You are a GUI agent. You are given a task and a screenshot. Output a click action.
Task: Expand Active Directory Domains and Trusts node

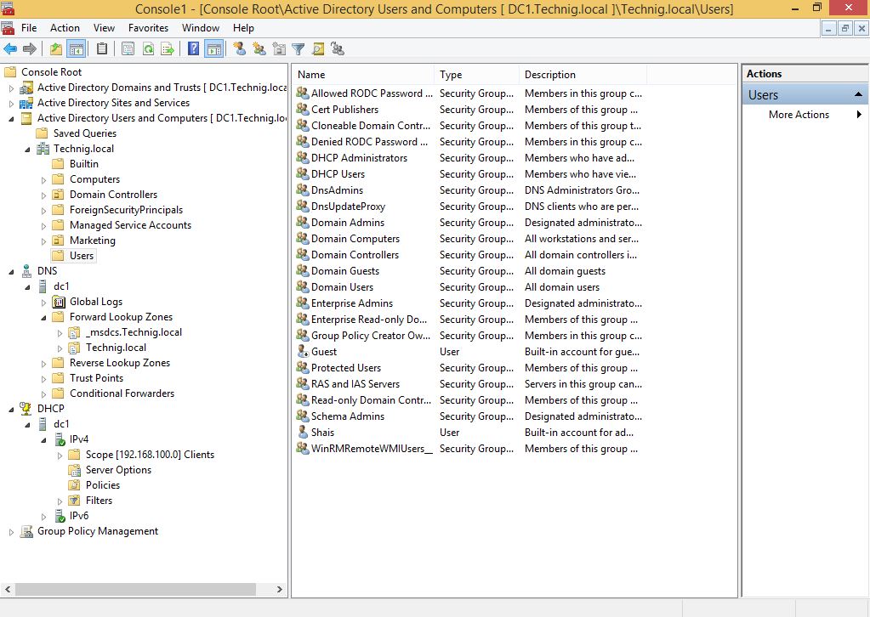(11, 88)
